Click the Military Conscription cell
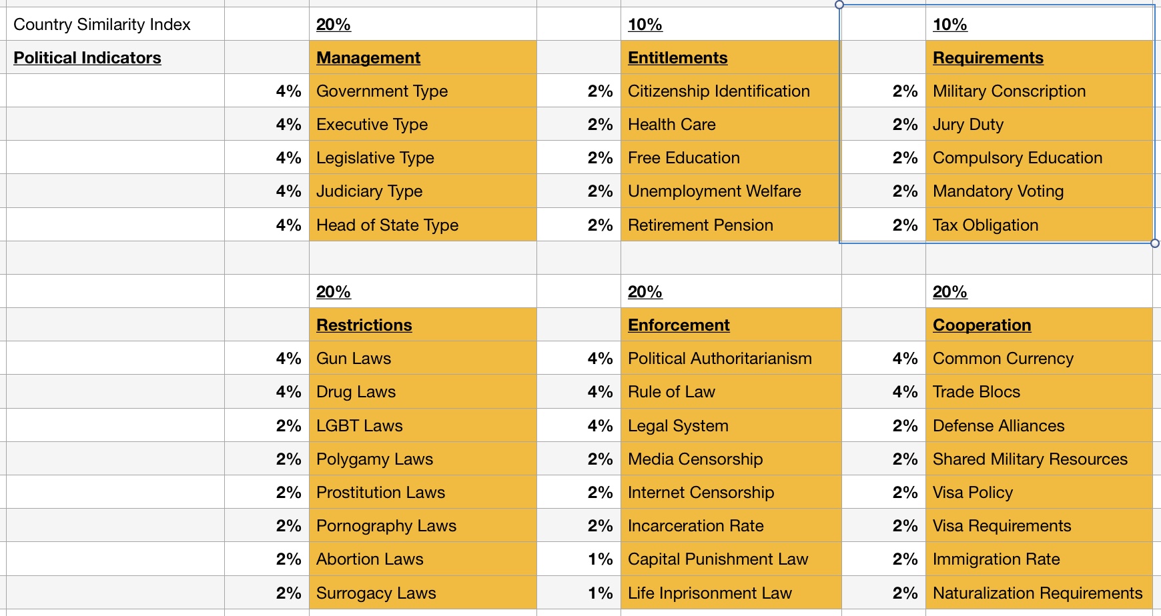Screen dimensions: 1161x616 coord(1008,91)
